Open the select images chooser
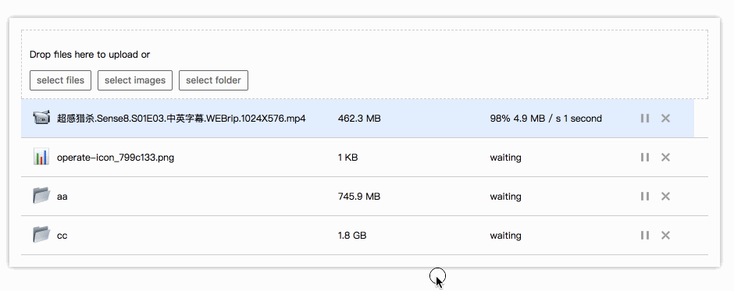The image size is (734, 291). [135, 80]
